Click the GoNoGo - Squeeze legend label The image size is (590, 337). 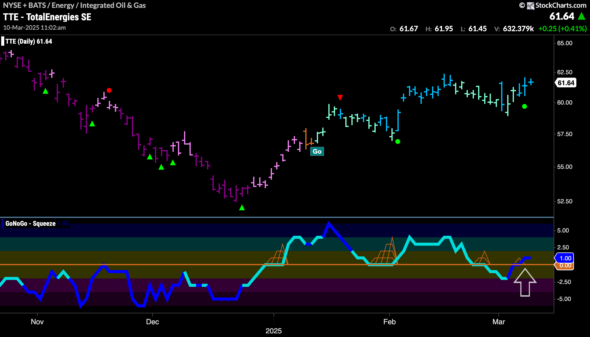coord(30,224)
